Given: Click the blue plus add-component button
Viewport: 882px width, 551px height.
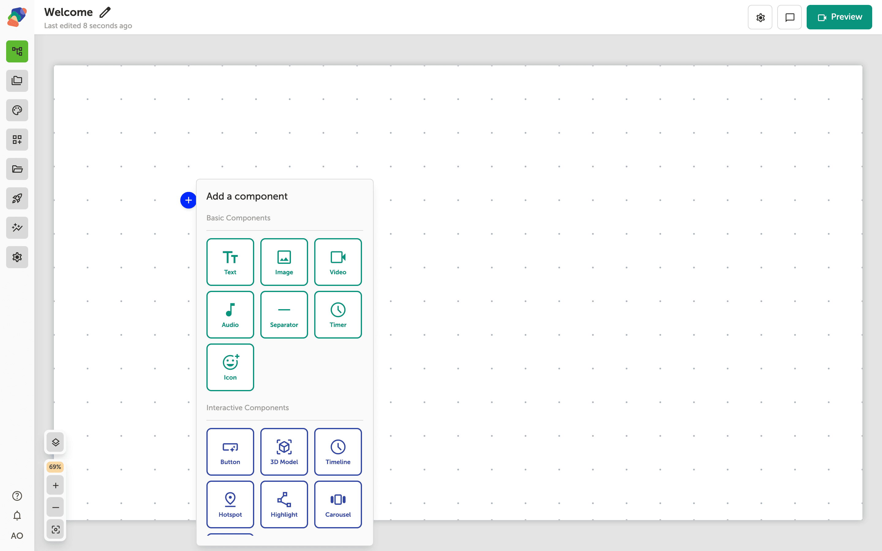Looking at the screenshot, I should click(188, 200).
